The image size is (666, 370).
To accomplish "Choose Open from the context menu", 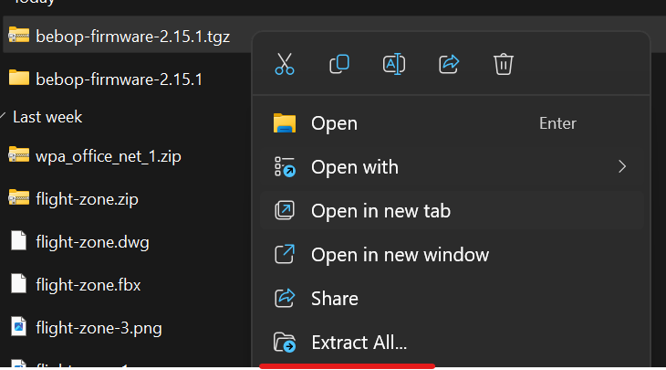I will coord(334,123).
